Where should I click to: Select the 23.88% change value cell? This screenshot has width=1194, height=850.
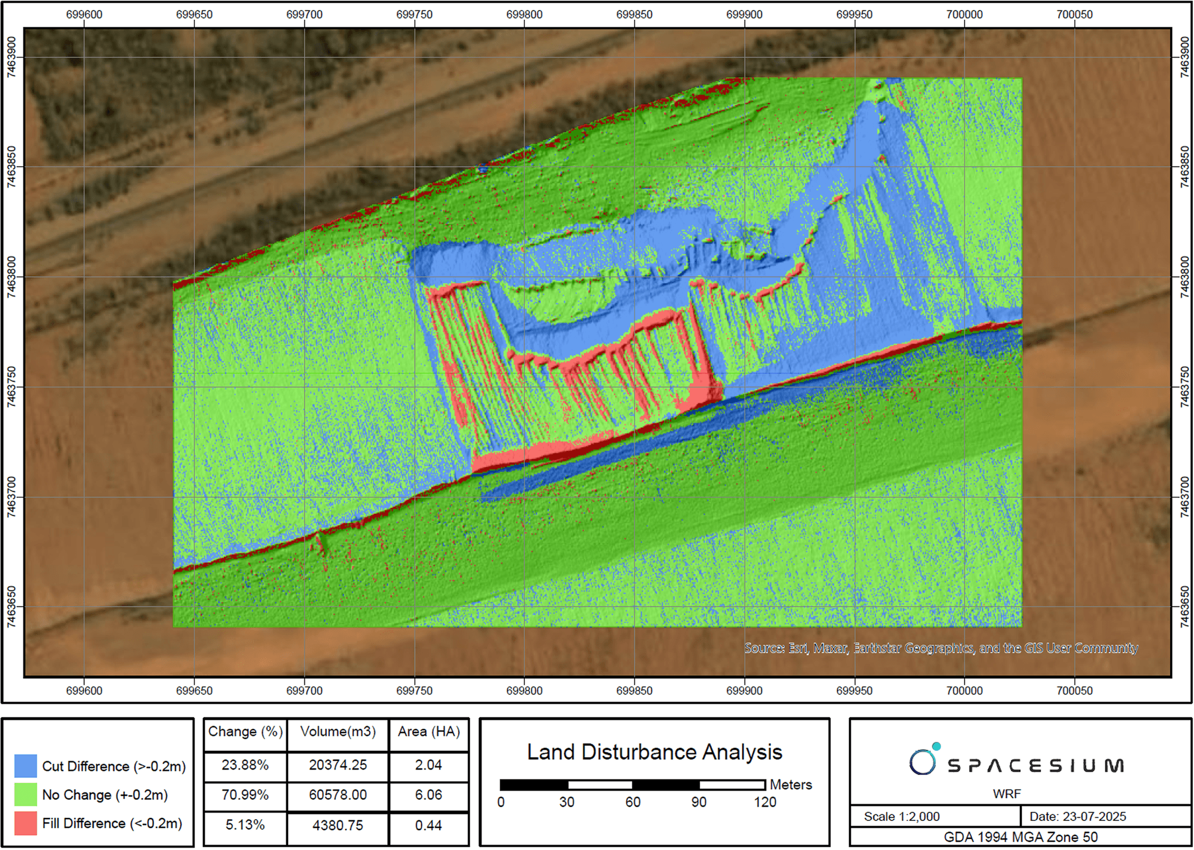(x=245, y=765)
